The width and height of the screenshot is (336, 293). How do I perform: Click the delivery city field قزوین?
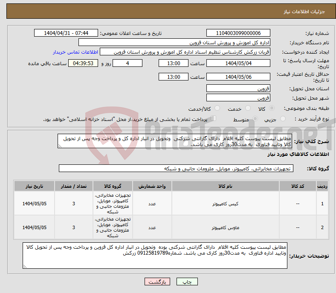pyautogui.click(x=238, y=98)
